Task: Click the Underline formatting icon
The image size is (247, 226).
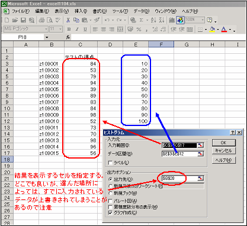Action: [x=85, y=30]
